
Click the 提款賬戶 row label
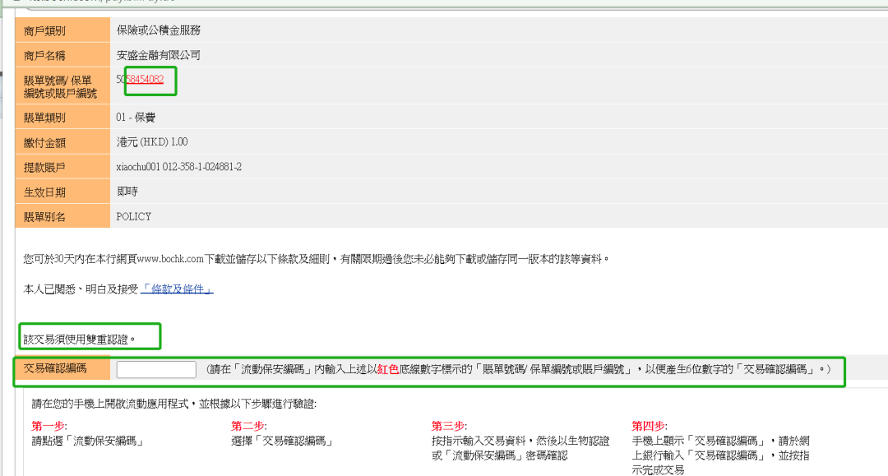44,168
